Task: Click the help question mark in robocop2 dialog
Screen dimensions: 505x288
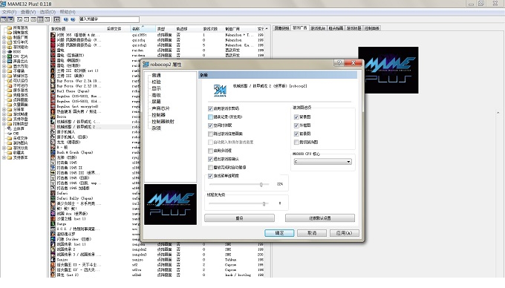Action: click(x=339, y=63)
